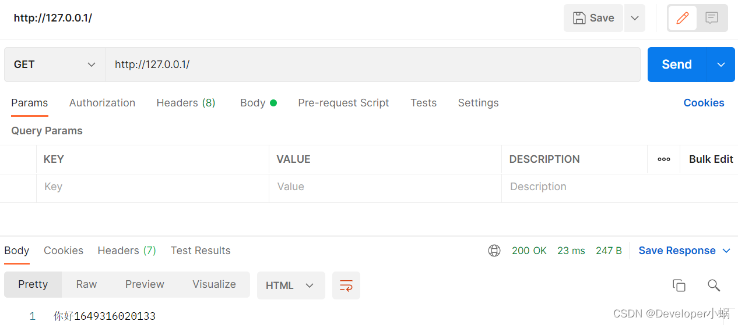Open the three-dots column options icon
Viewport: 738px width, 325px height.
click(663, 159)
